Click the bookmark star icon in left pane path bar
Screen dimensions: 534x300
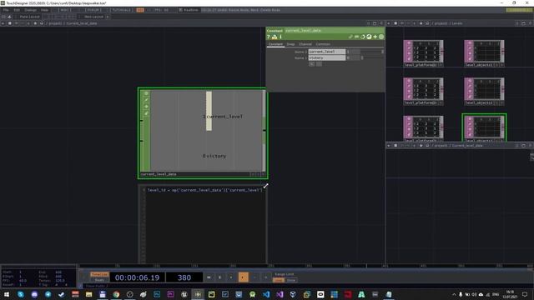35,23
